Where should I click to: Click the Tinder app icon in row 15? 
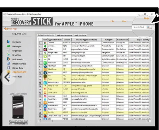pos(45,90)
